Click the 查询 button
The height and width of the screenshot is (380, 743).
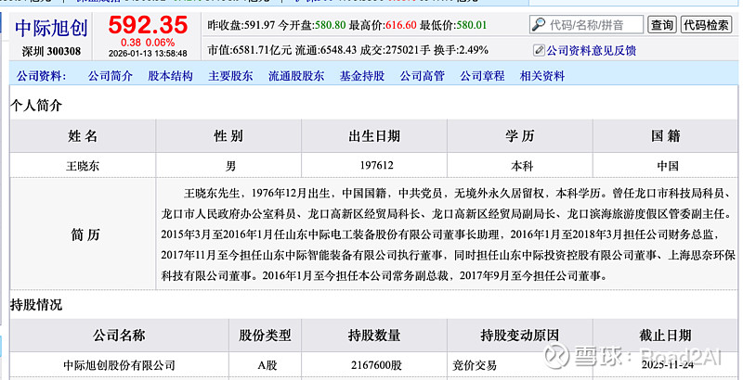[661, 25]
